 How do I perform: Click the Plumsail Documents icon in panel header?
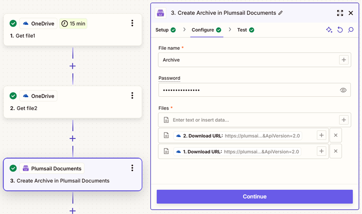[161, 13]
